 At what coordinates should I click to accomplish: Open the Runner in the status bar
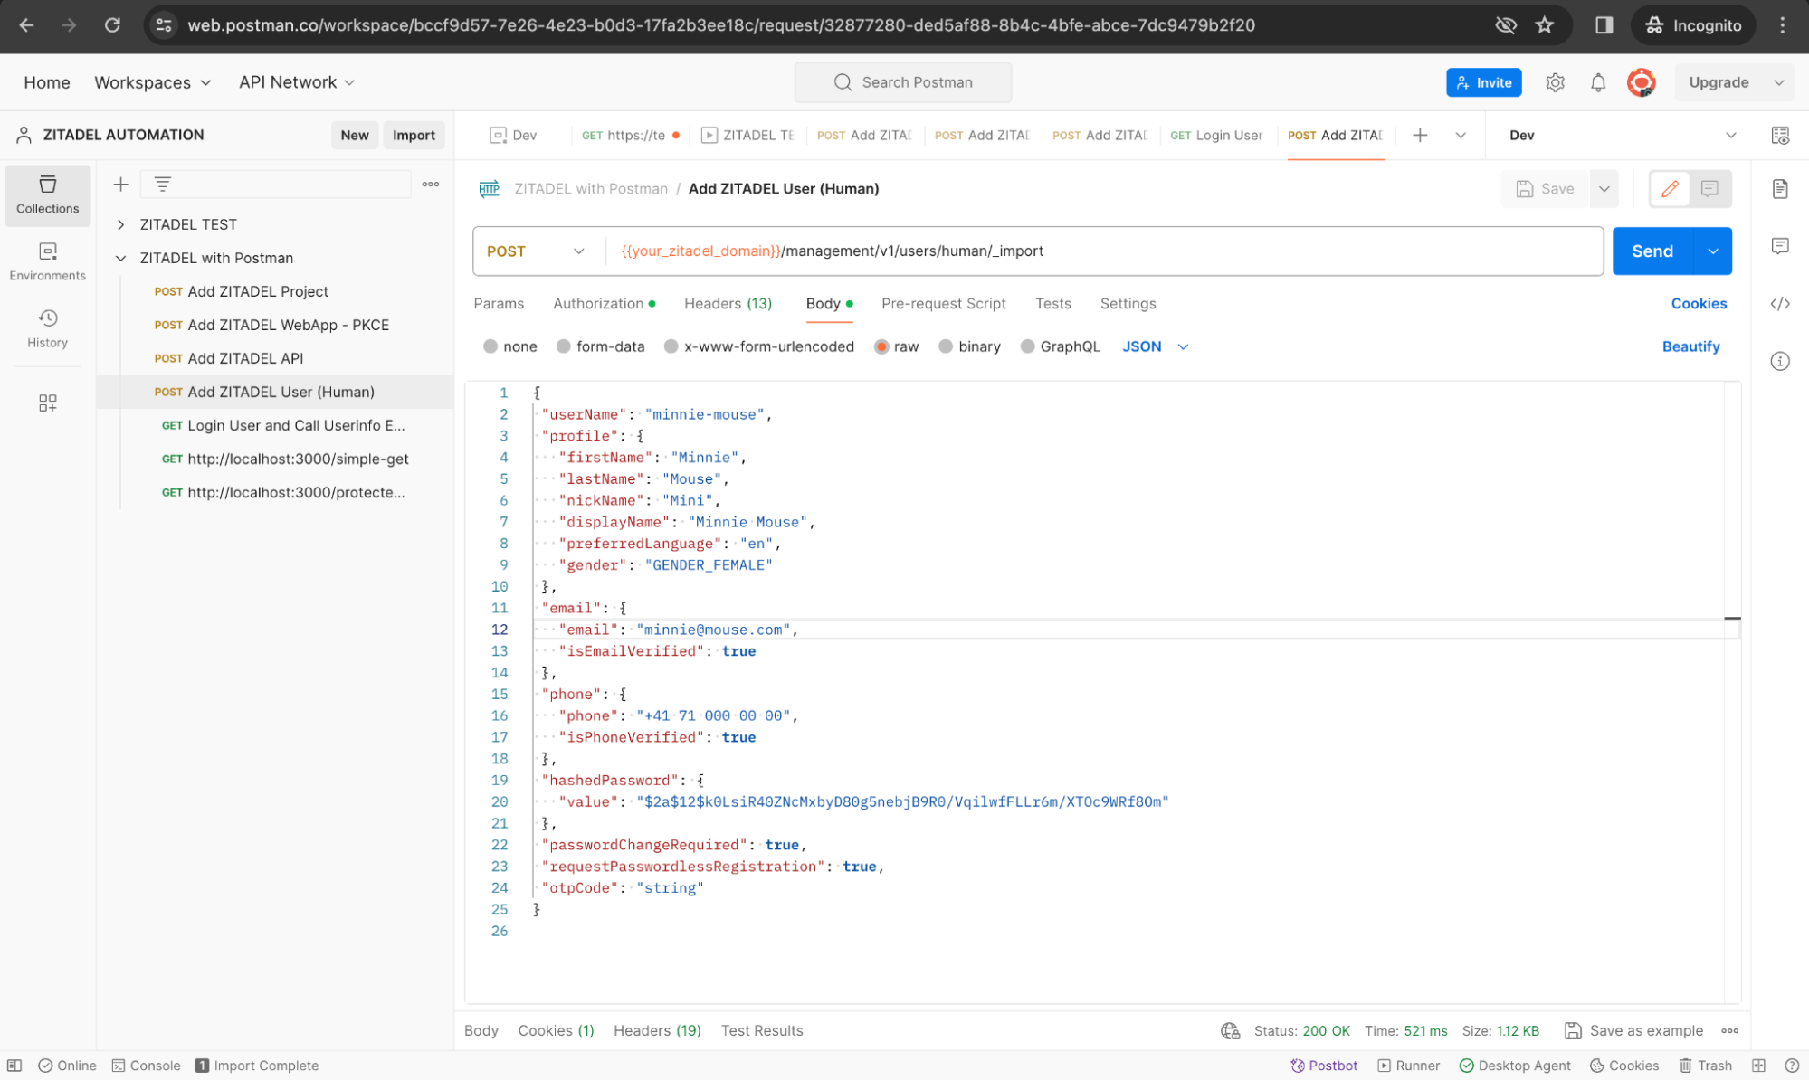point(1408,1066)
